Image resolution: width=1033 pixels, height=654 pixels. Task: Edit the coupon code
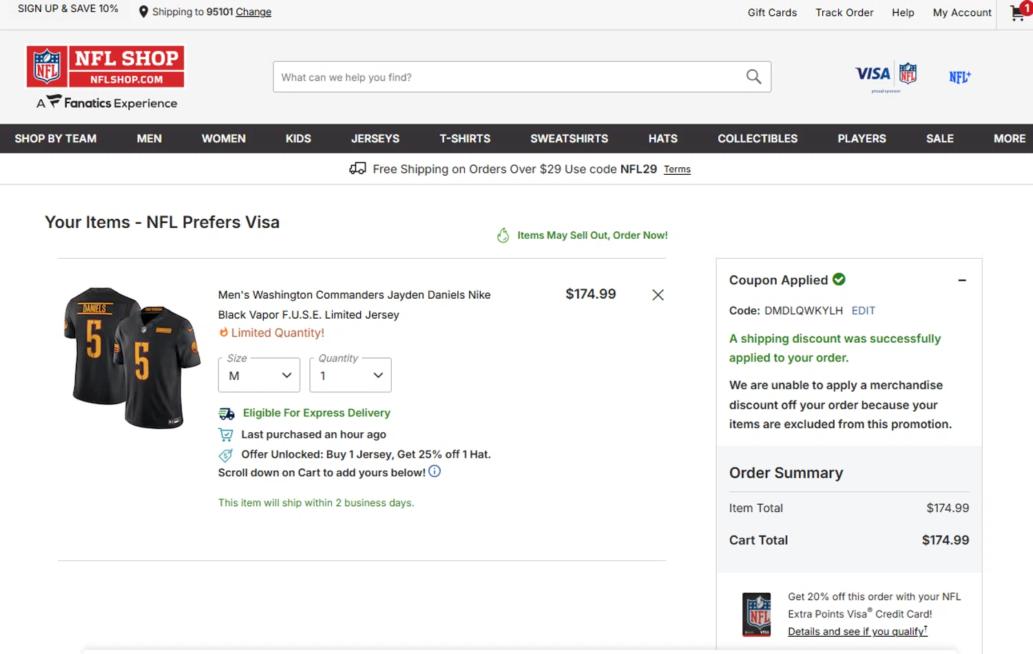pos(863,310)
